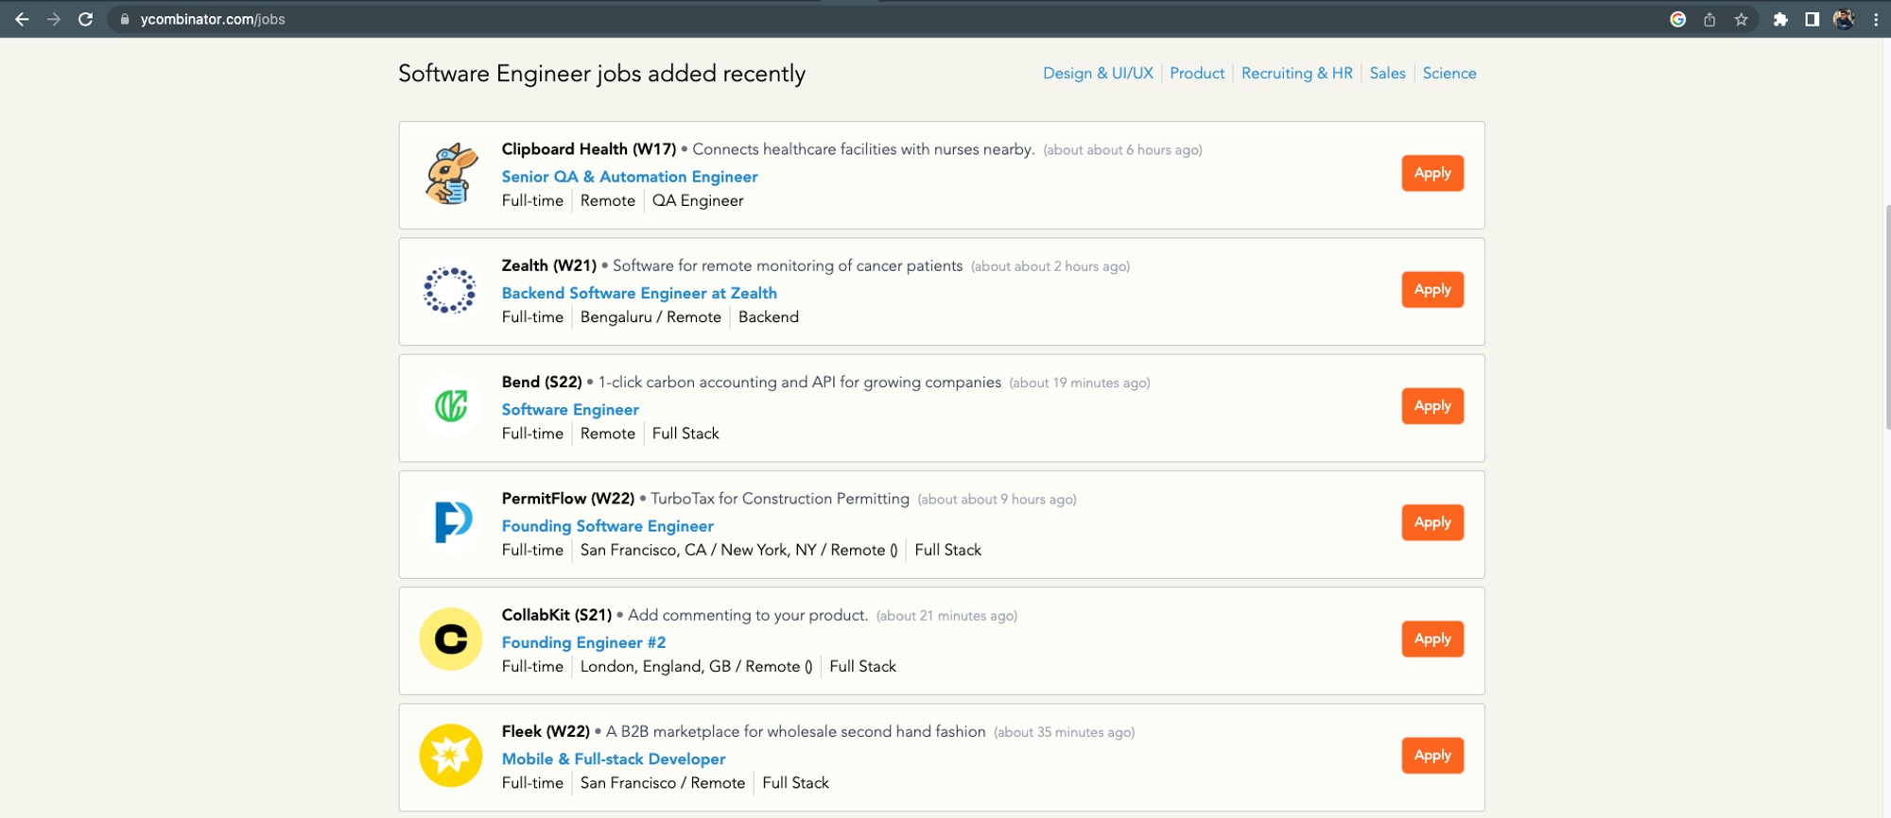Click timestamp about 19 minutes ago
This screenshot has width=1891, height=818.
pyautogui.click(x=1080, y=383)
